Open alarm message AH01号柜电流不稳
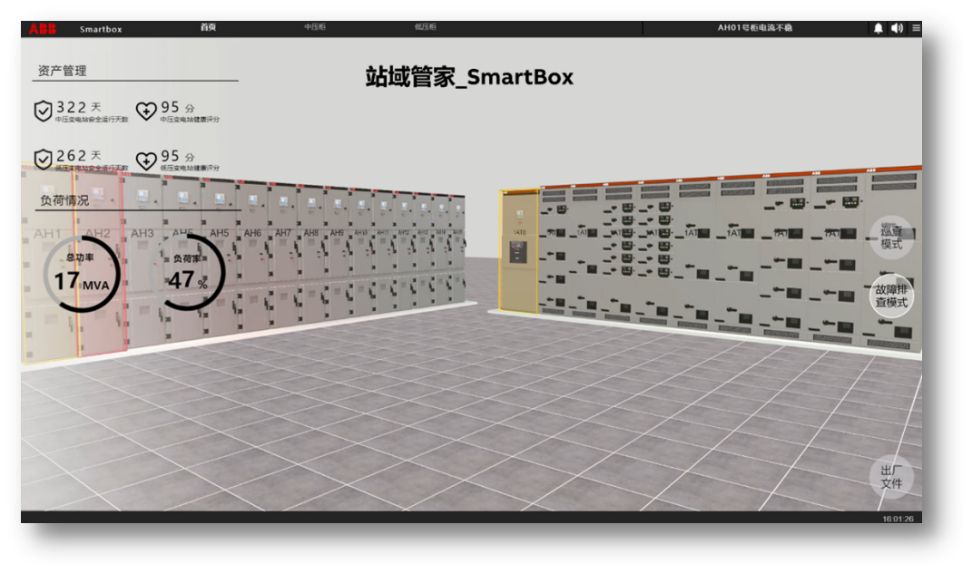Screen dimensions: 972x573 (754, 28)
